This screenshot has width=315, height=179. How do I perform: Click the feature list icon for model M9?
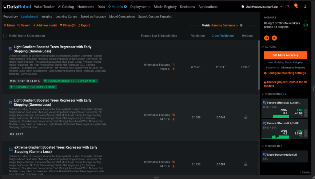click(173, 115)
